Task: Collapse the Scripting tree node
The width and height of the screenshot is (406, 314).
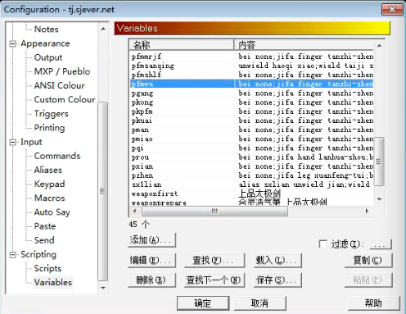Action: (13, 254)
